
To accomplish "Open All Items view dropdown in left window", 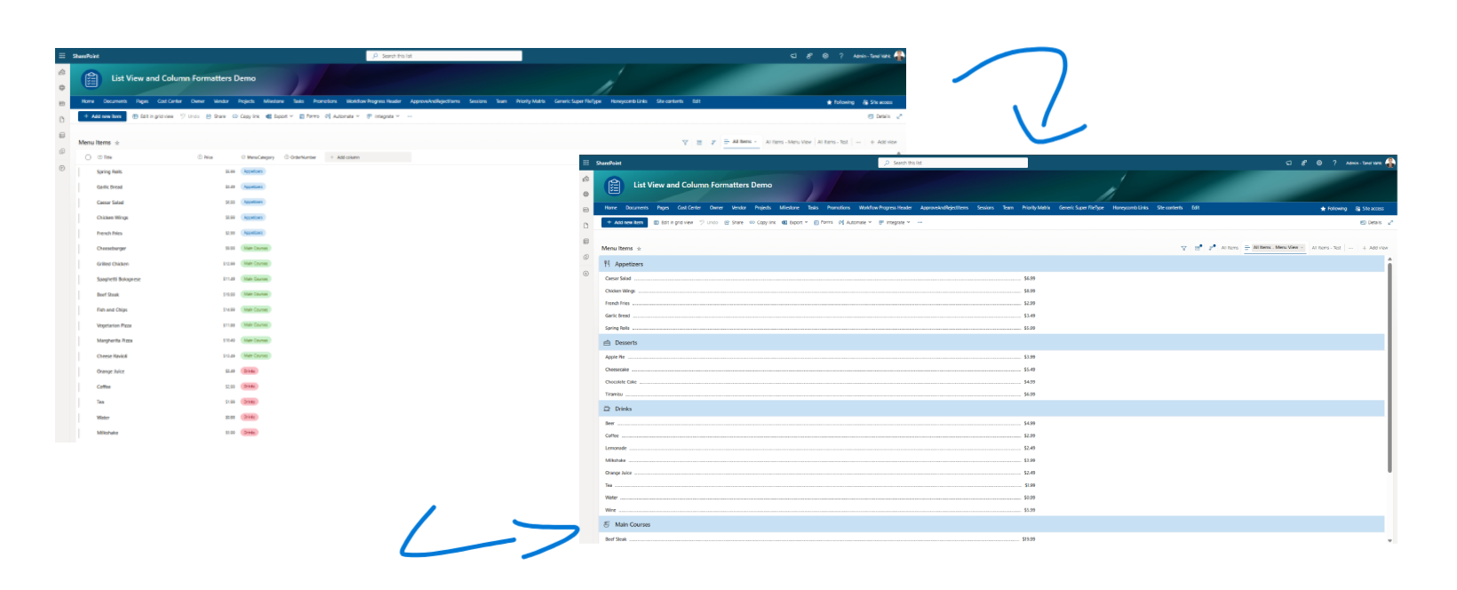I will pyautogui.click(x=741, y=142).
